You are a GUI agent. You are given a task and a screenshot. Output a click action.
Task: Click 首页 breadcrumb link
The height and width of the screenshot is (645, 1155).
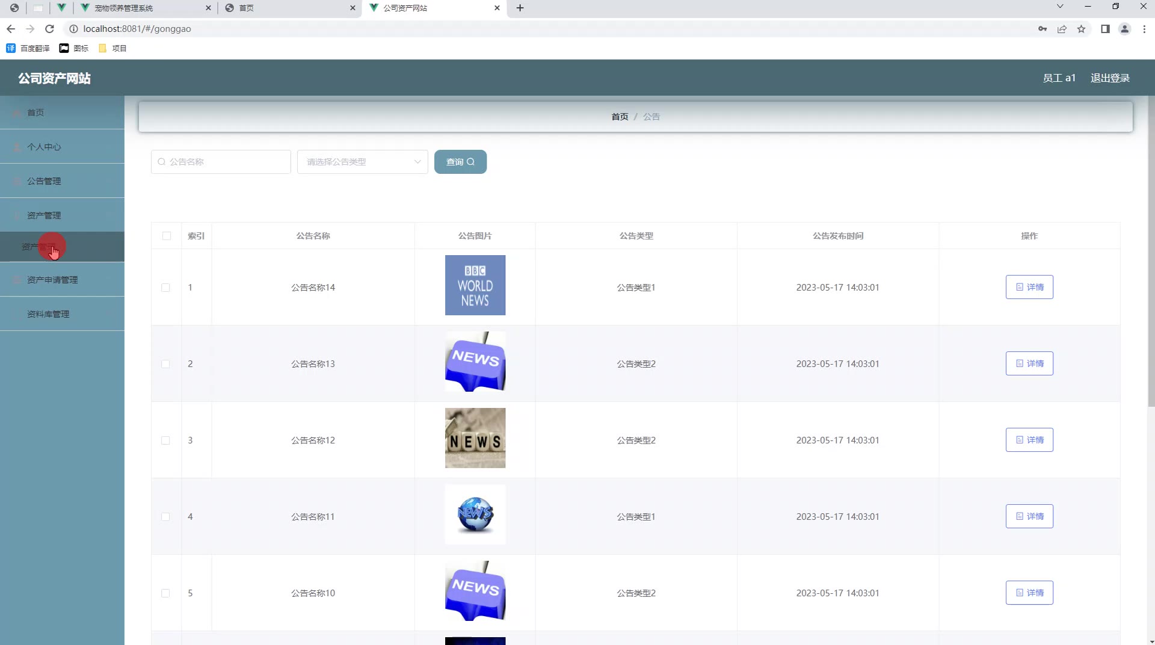[x=620, y=117]
